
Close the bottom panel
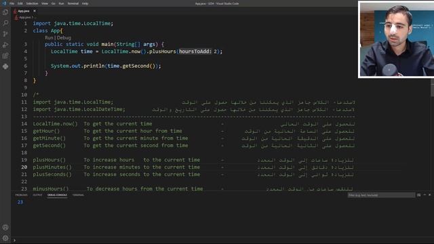point(429,195)
